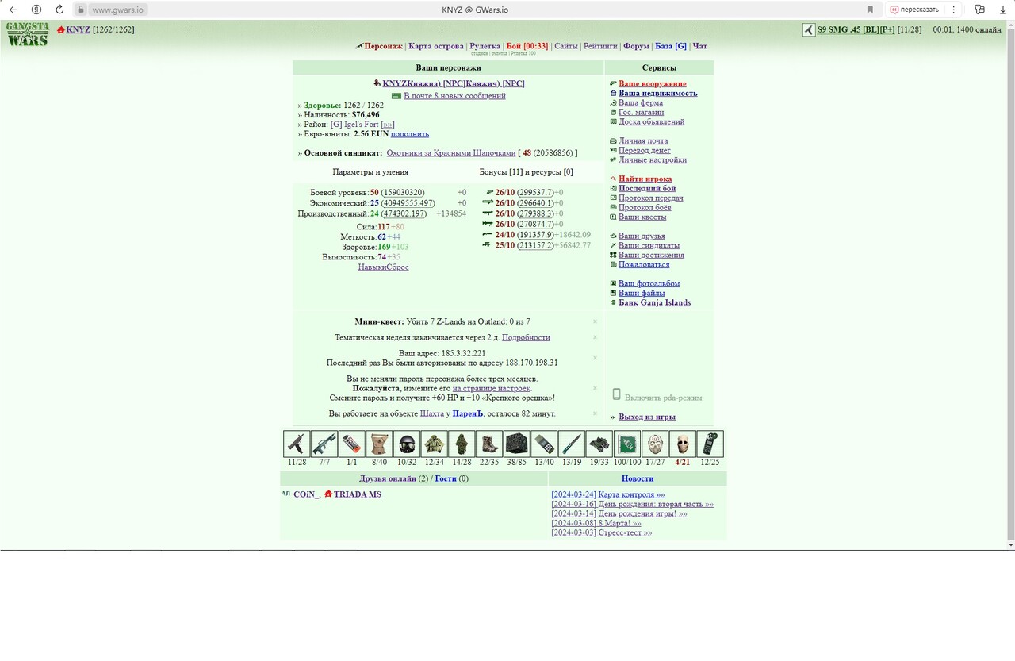Viewport: 1015px width, 661px height.
Task: Open Ваша ферма link
Action: 641,102
